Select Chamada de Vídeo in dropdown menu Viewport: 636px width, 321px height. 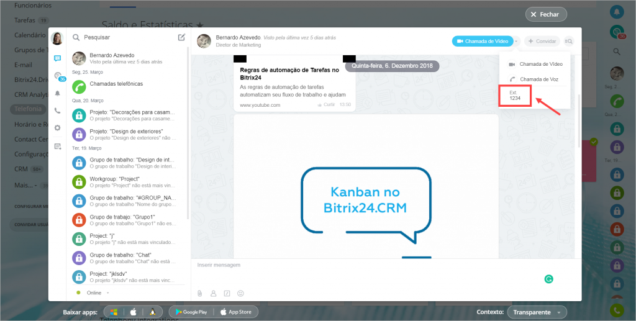[535, 65]
